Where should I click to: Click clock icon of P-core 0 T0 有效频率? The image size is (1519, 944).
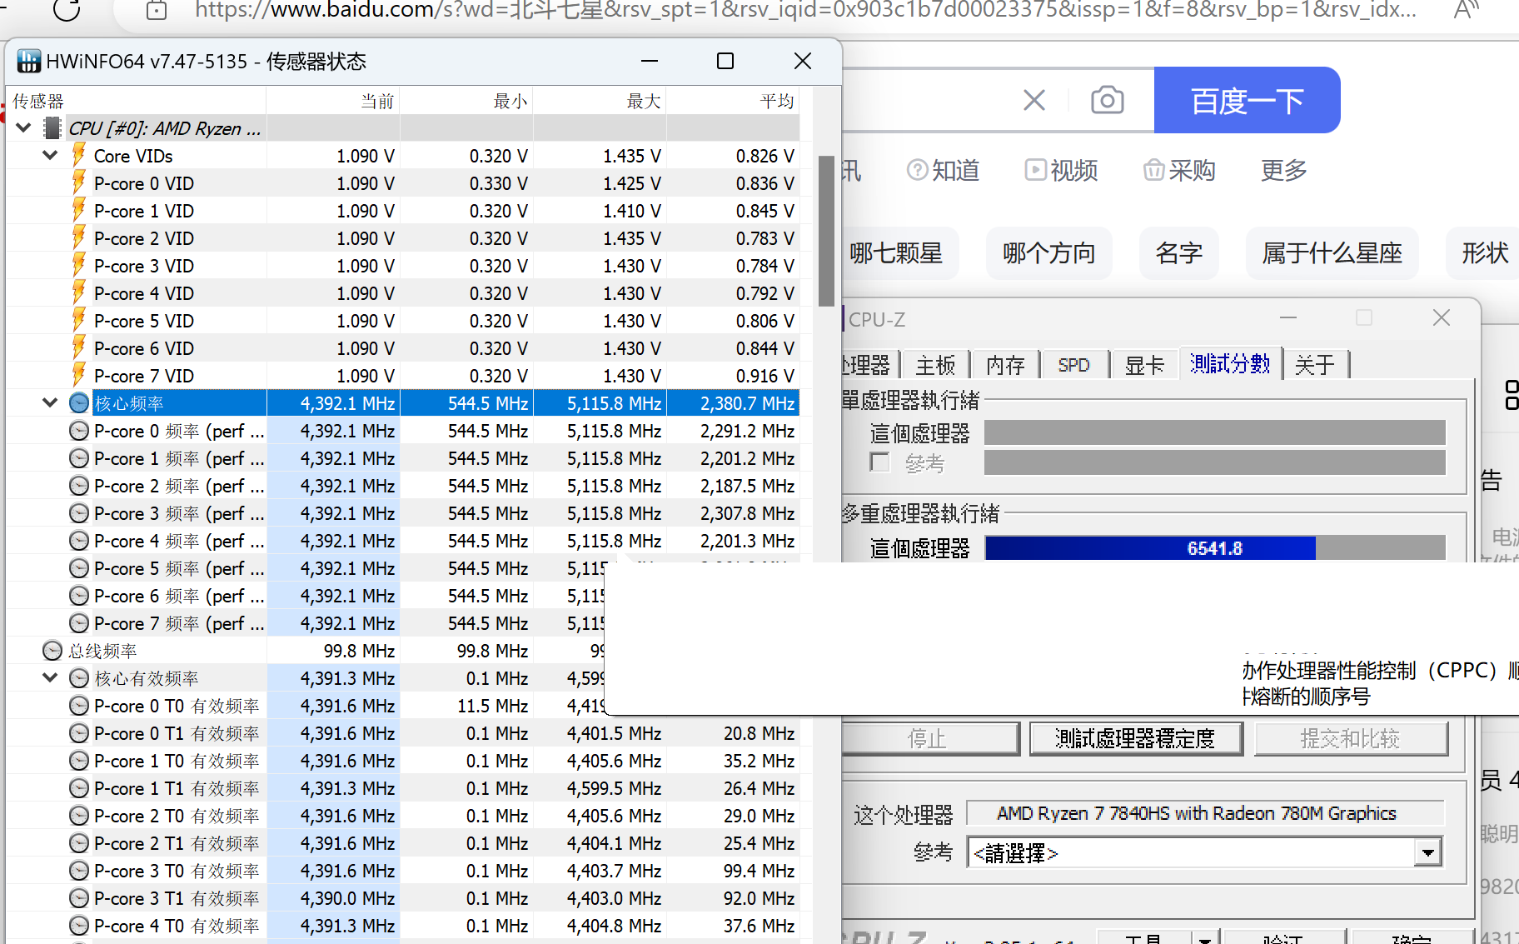point(79,706)
